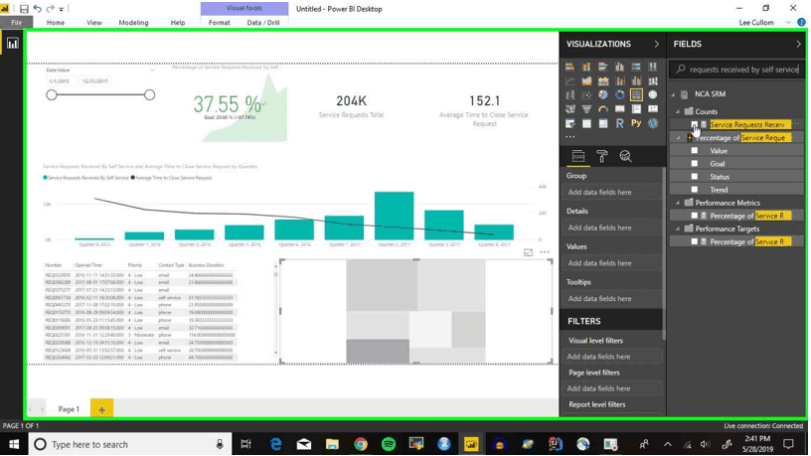Select the Waterfall chart visualization

pyautogui.click(x=569, y=95)
